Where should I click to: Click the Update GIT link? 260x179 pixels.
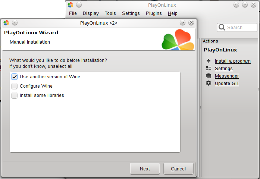[x=227, y=84]
